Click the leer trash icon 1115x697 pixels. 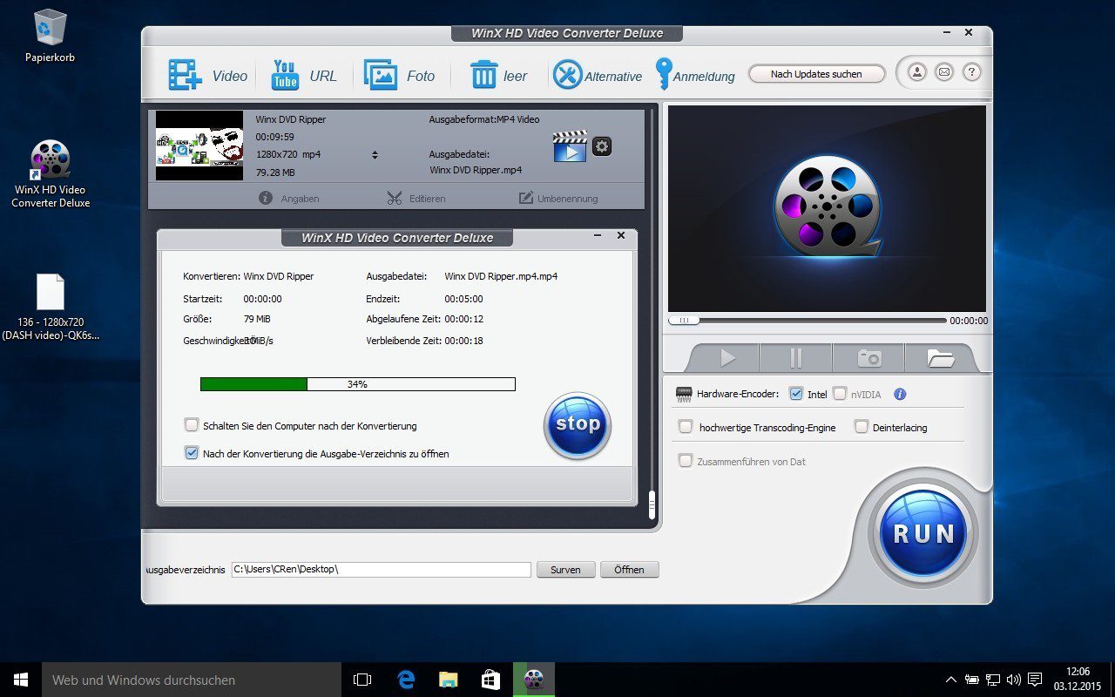point(483,75)
